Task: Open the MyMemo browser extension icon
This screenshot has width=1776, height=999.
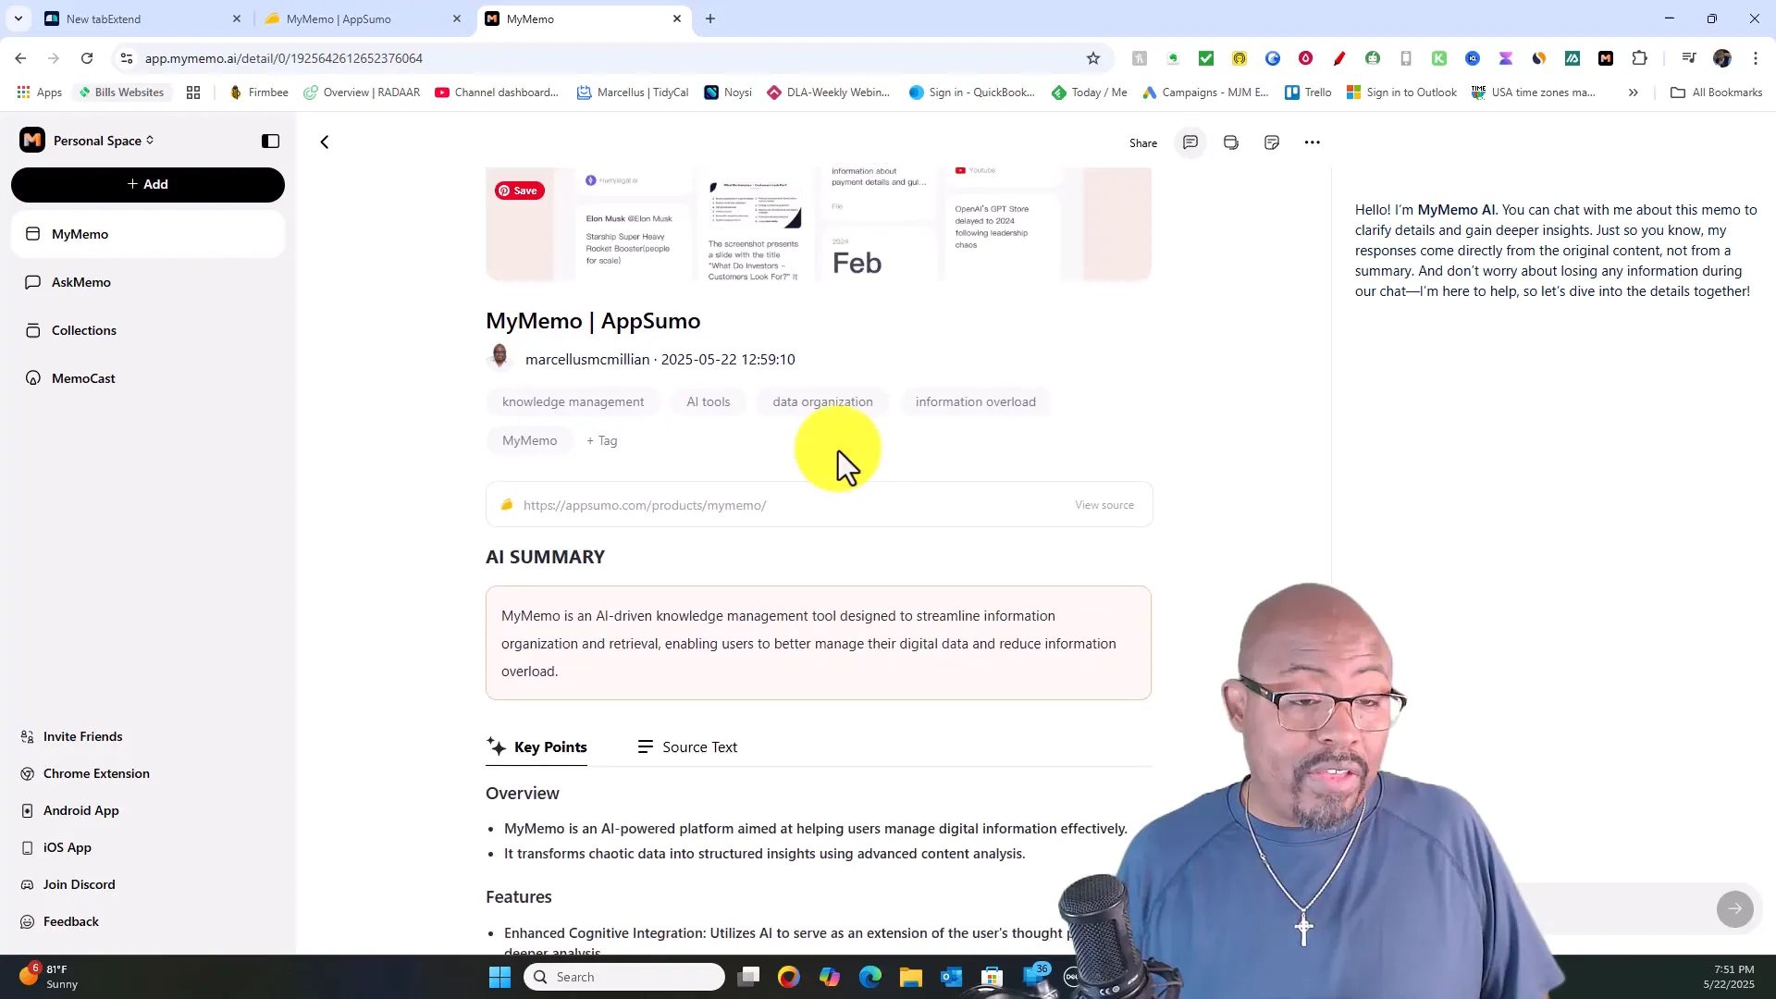Action: (x=1606, y=58)
